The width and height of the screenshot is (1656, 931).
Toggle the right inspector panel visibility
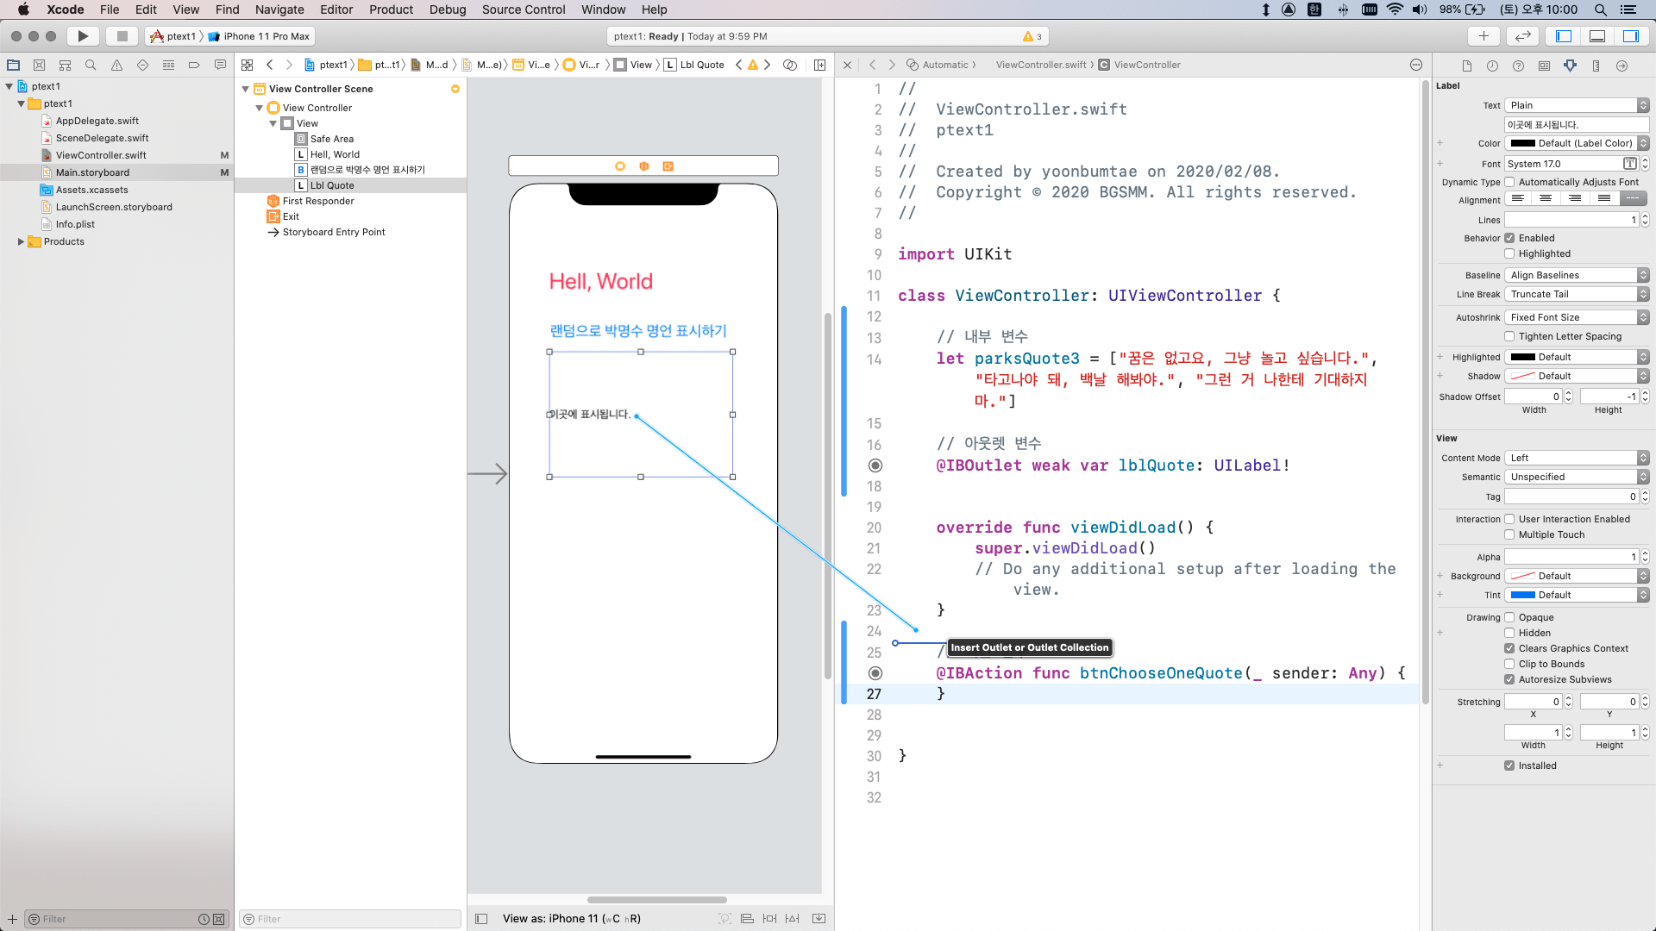(1631, 36)
